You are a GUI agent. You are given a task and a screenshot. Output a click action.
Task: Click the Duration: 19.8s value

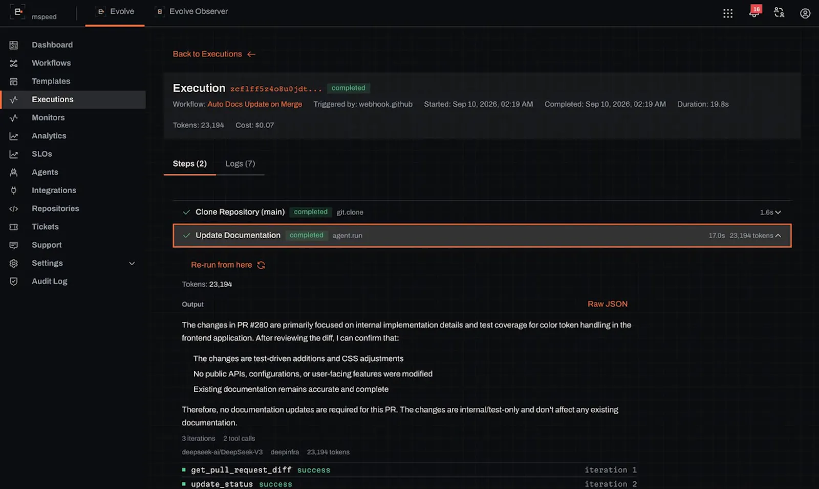click(703, 104)
